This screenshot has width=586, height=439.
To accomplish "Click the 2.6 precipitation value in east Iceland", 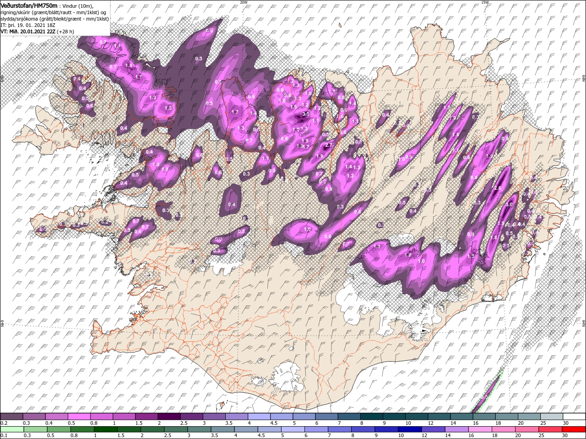I will pos(498,188).
